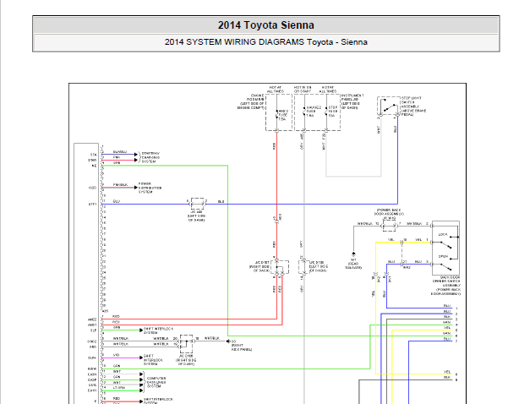Screen dimensions: 508x404
Task: Click the "STP1" terminal label
Action: click(x=92, y=205)
